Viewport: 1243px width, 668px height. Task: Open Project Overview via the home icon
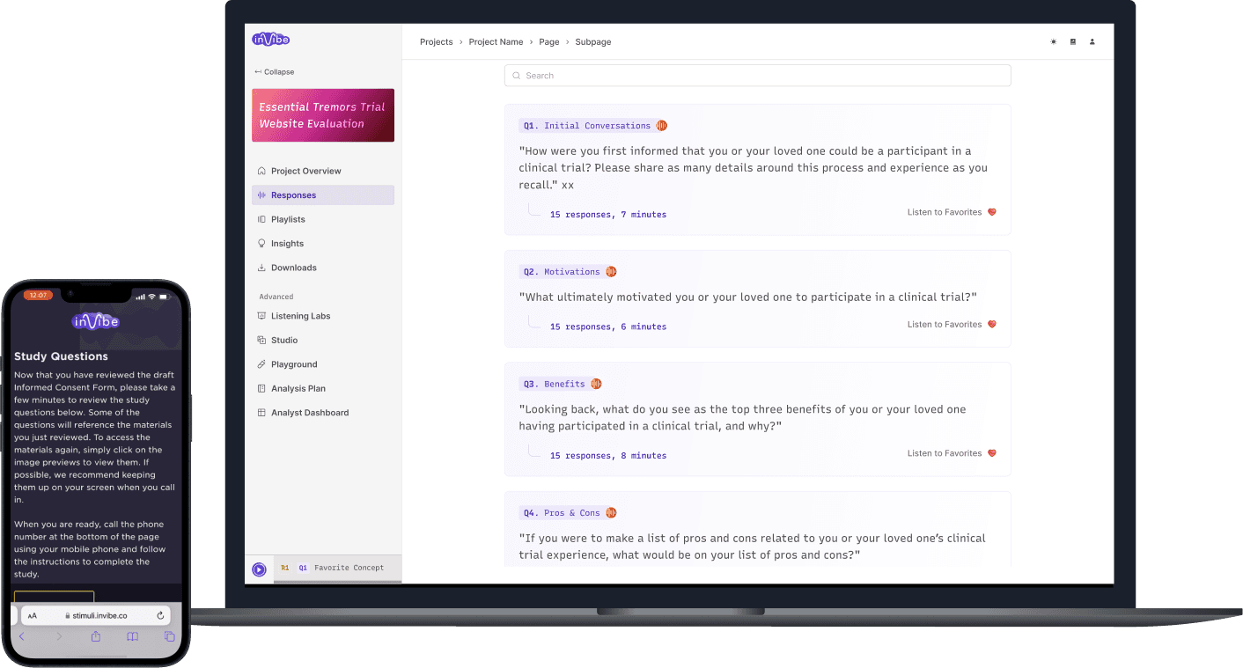263,170
